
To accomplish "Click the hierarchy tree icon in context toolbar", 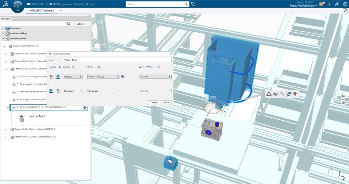I will [269, 94].
